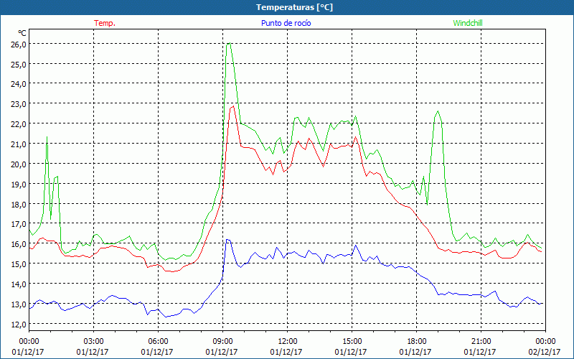The width and height of the screenshot is (574, 359).
Task: Click the 13,0 y-axis value
Action: click(19, 304)
